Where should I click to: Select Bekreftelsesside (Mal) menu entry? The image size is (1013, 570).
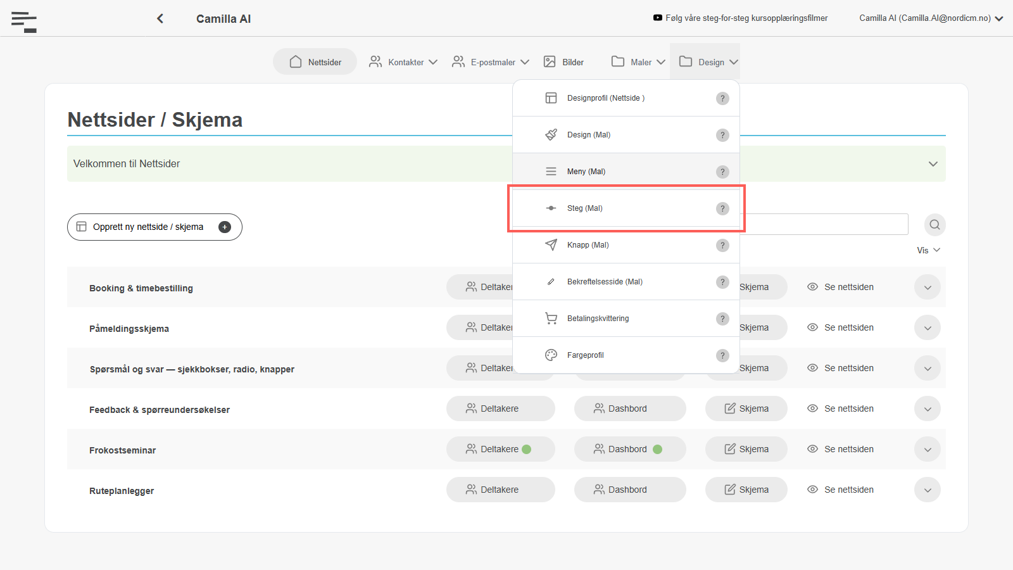coord(626,282)
